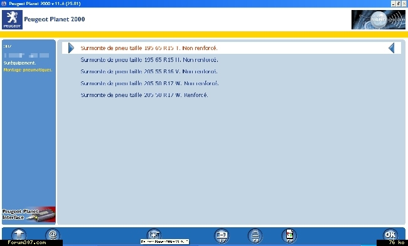Image resolution: width=408 pixels, height=246 pixels.
Task: Confirm with the OK button
Action: coord(390,235)
